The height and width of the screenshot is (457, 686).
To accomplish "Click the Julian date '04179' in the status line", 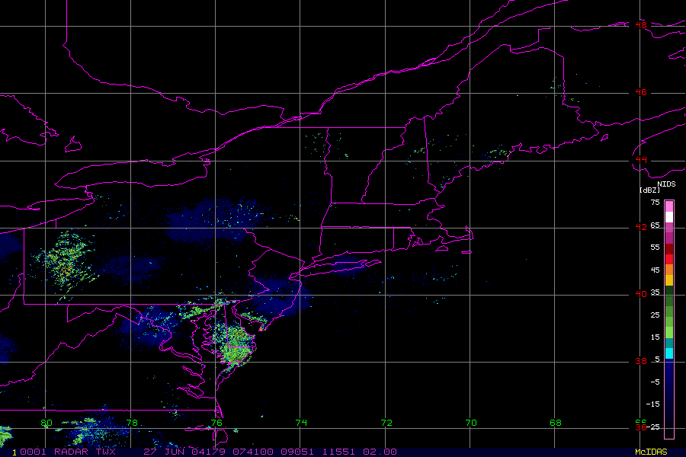I will pos(208,452).
